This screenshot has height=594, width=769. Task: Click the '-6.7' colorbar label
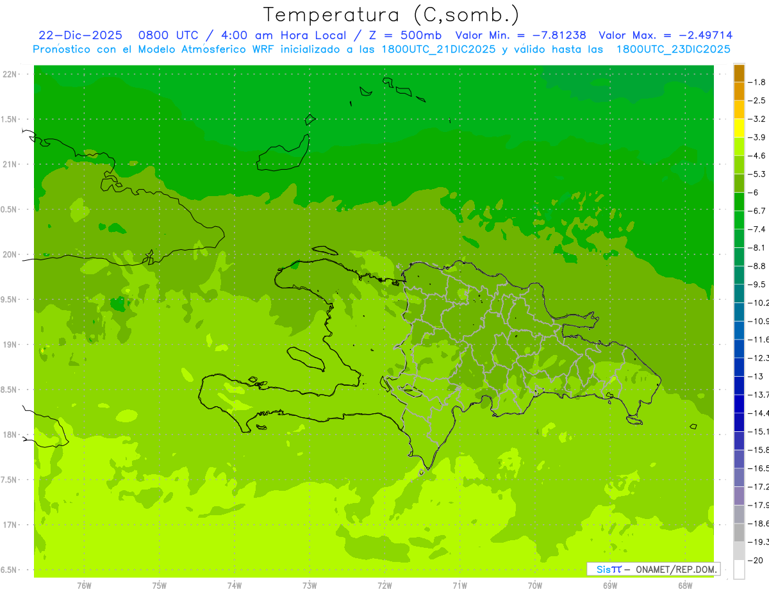pos(757,211)
